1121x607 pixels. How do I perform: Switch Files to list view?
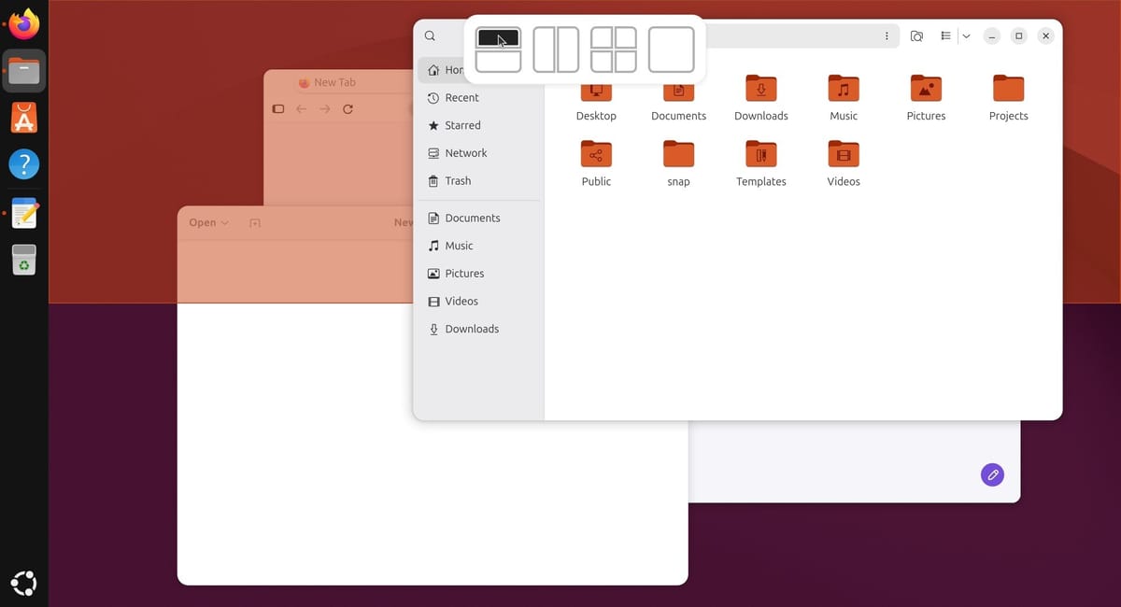[945, 35]
